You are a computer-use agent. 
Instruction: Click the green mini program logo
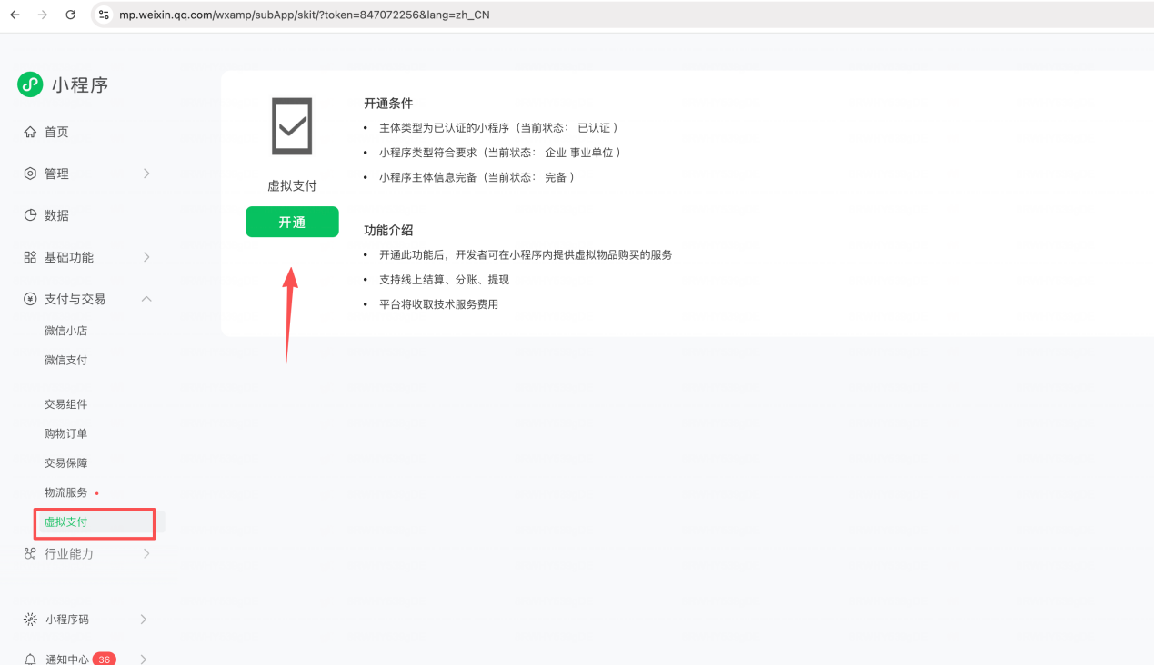click(30, 84)
